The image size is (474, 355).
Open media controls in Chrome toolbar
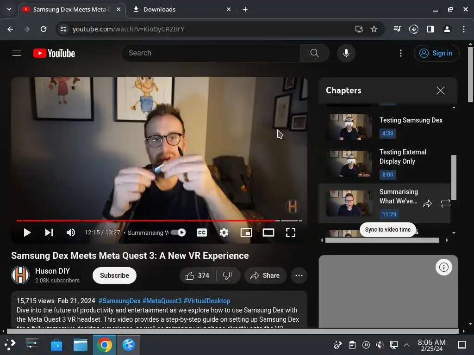[x=397, y=29]
